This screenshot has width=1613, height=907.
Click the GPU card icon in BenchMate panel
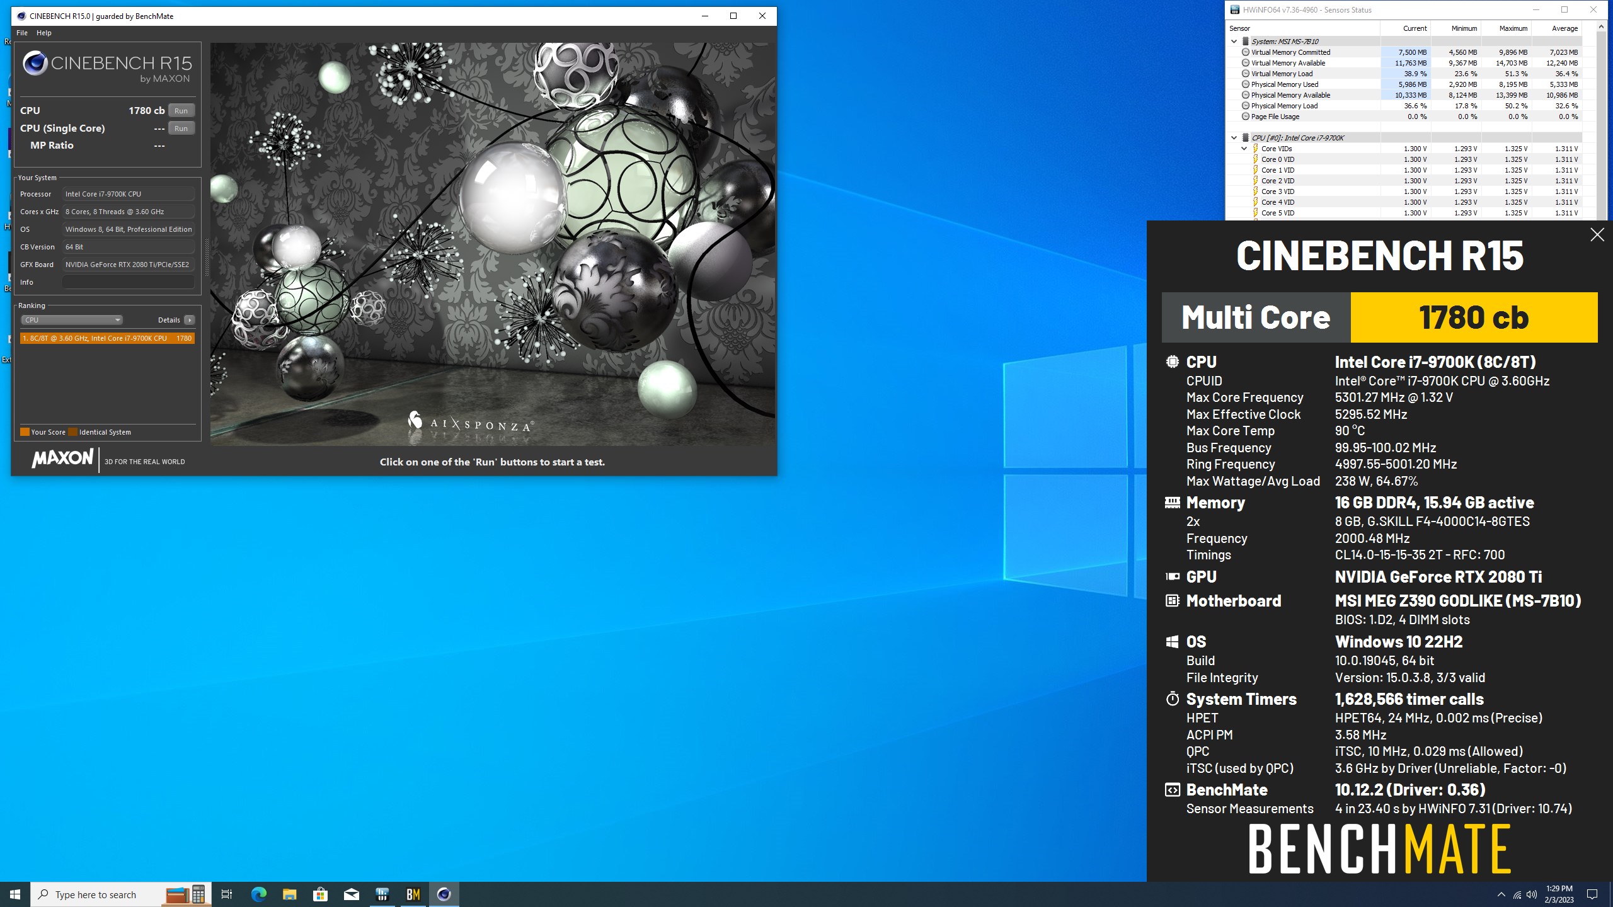click(x=1172, y=576)
